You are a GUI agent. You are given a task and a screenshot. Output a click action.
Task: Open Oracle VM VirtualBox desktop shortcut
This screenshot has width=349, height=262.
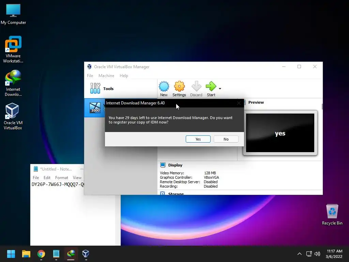coord(13,116)
